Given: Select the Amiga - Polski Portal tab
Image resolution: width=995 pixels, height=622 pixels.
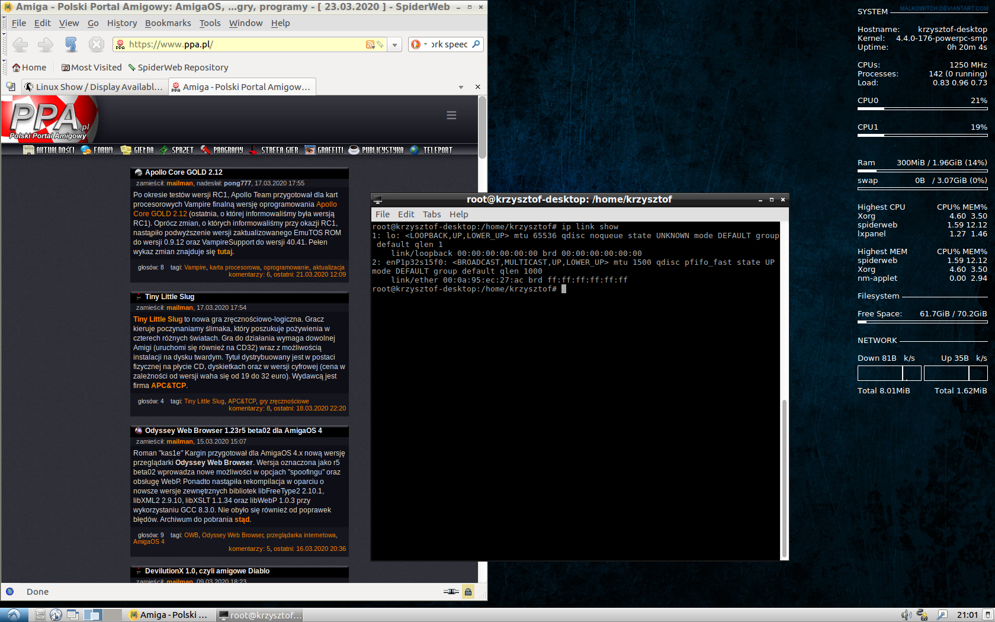Looking at the screenshot, I should (241, 87).
